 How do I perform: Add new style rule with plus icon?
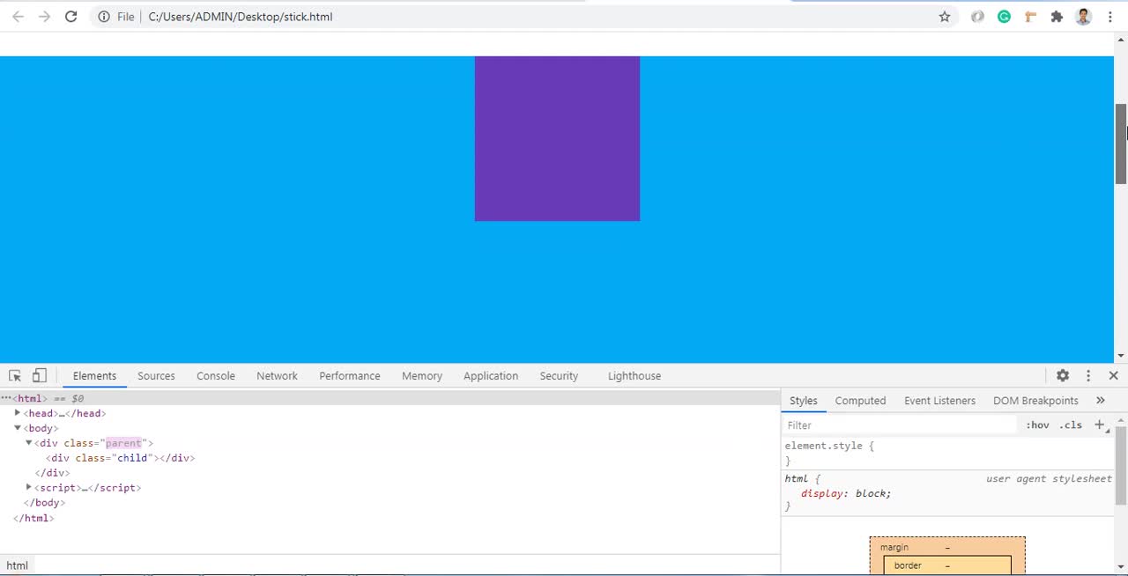click(x=1099, y=425)
